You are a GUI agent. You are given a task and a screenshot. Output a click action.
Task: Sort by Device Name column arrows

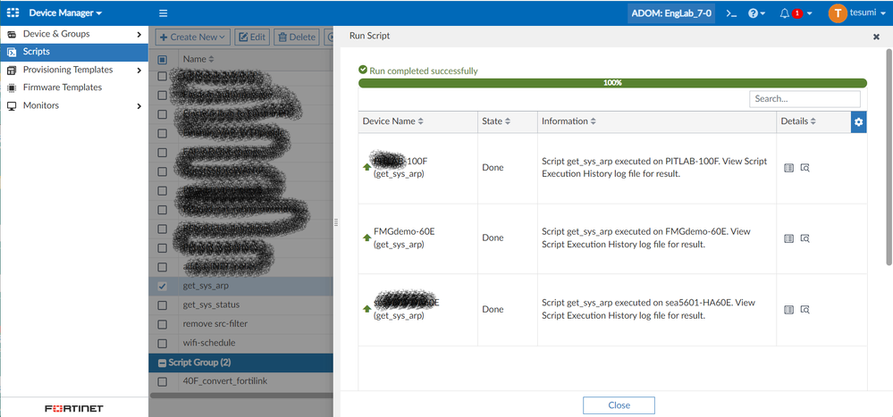[421, 121]
